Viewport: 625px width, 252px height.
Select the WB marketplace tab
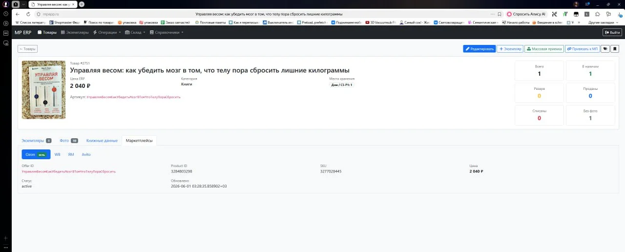[x=57, y=154]
